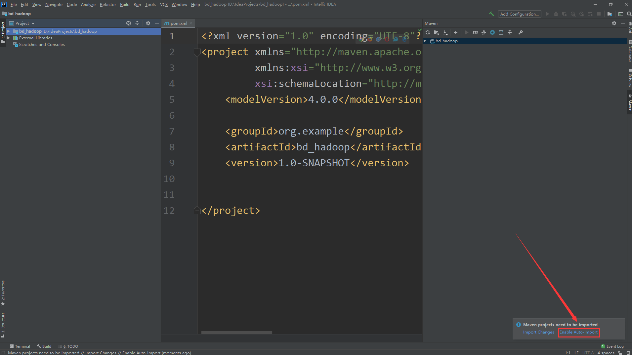632x355 pixels.
Task: Toggle the 2: Favorites side tab
Action: click(x=3, y=293)
